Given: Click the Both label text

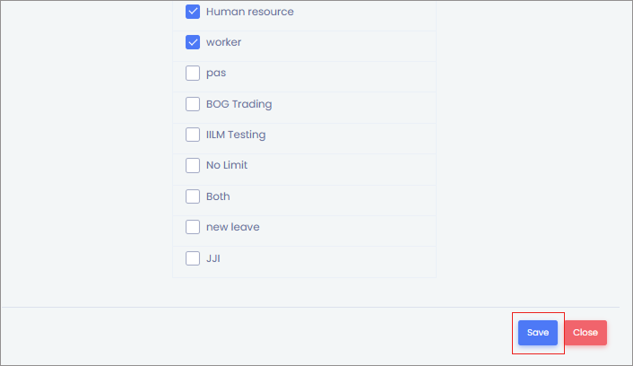Looking at the screenshot, I should [x=218, y=196].
